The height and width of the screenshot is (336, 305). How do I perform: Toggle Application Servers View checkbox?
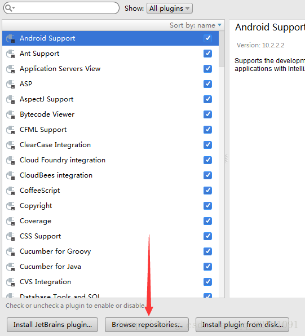click(207, 69)
